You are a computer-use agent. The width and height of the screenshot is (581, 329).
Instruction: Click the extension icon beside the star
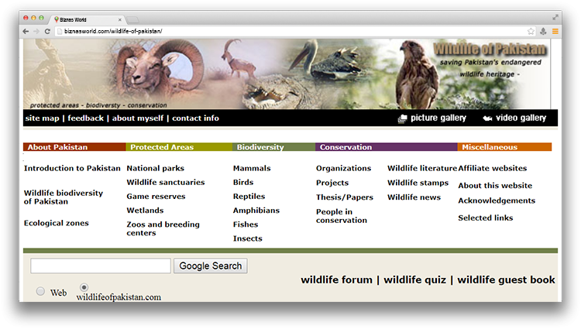[x=543, y=32]
